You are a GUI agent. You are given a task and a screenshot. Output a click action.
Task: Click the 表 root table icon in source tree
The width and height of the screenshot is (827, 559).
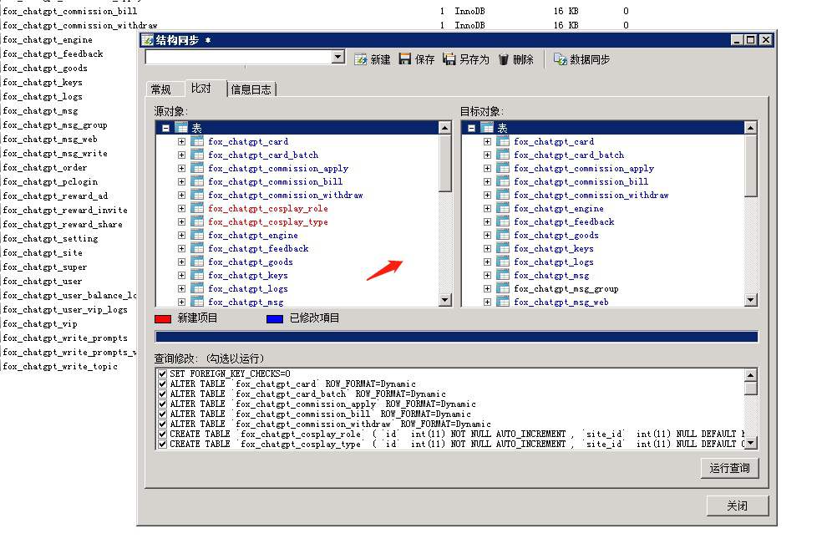tap(181, 128)
